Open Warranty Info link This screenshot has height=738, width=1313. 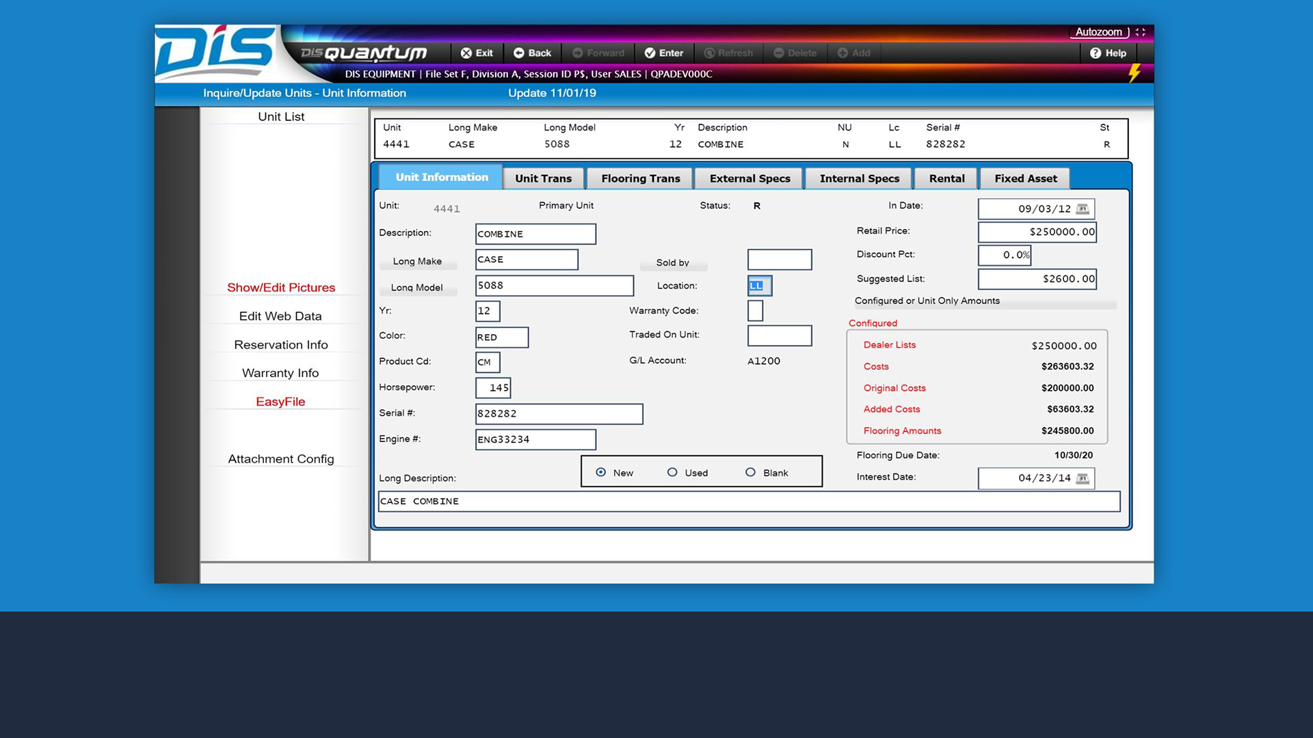[280, 373]
